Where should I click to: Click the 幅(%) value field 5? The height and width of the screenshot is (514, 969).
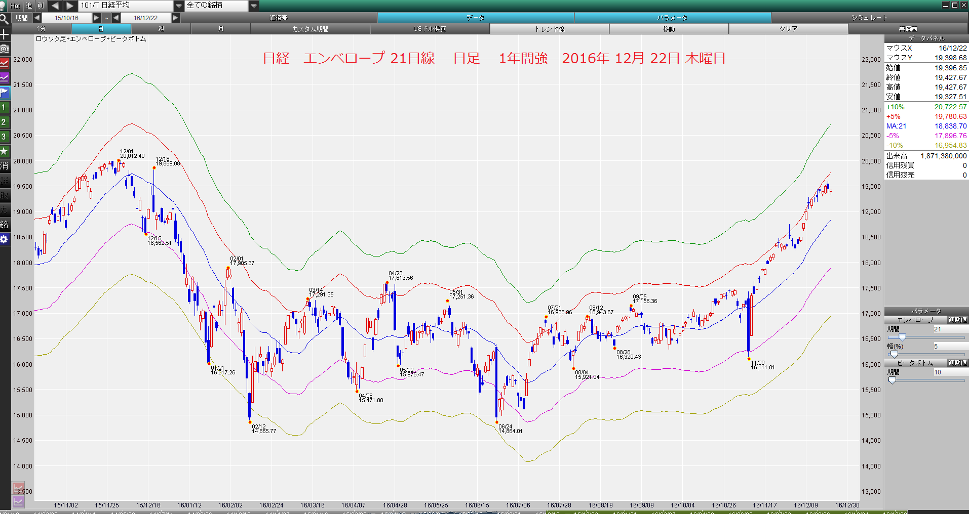click(x=950, y=346)
